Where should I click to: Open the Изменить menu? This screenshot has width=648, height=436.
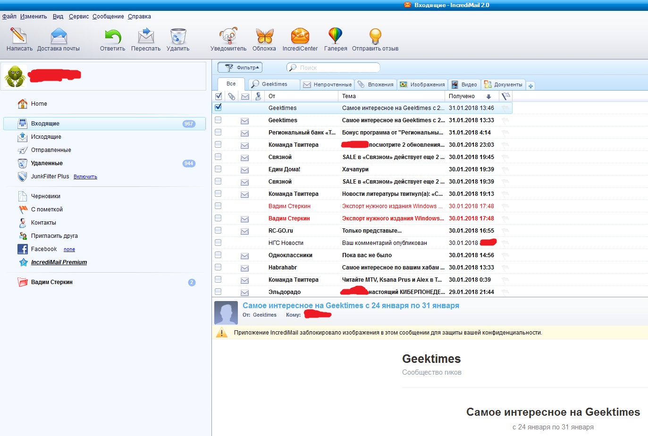click(34, 17)
